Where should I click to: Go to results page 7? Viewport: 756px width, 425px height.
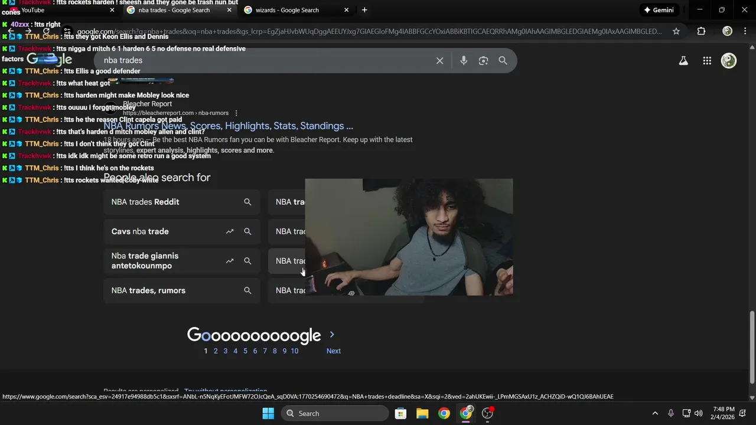click(265, 351)
